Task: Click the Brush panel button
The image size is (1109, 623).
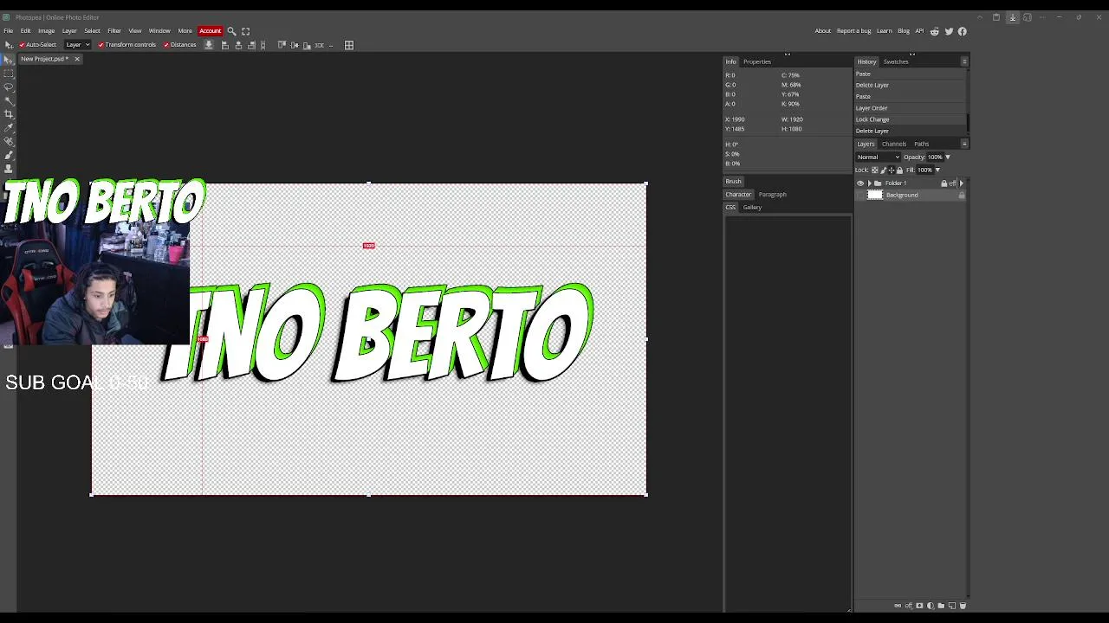Action: pyautogui.click(x=734, y=182)
